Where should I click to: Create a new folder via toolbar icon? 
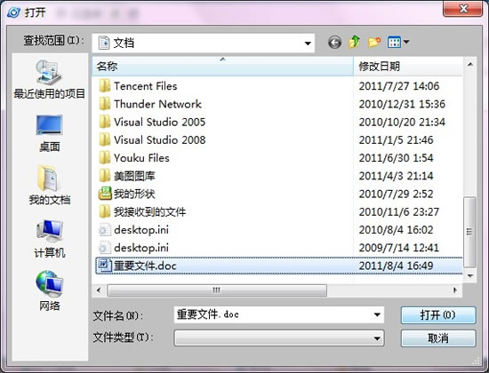pos(374,42)
